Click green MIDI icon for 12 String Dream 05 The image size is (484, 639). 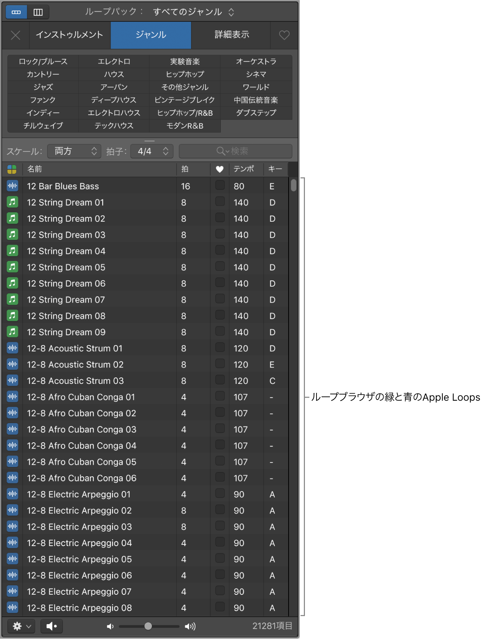click(x=12, y=267)
